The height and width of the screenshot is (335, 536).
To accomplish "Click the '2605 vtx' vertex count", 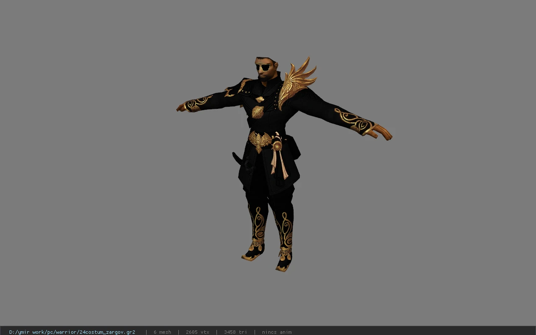I will 197,332.
